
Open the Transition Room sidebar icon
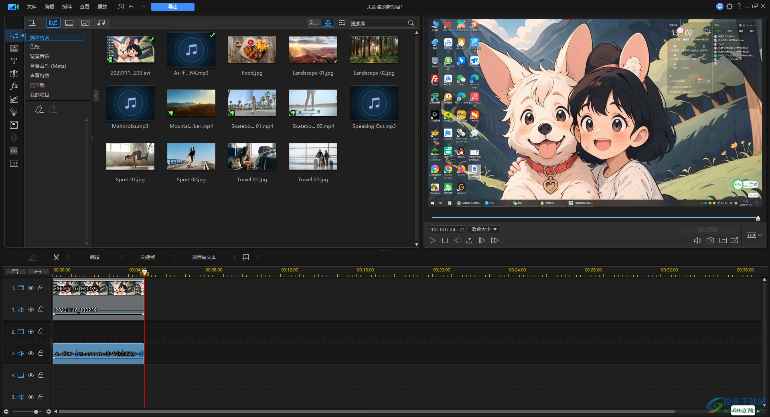coord(14,74)
